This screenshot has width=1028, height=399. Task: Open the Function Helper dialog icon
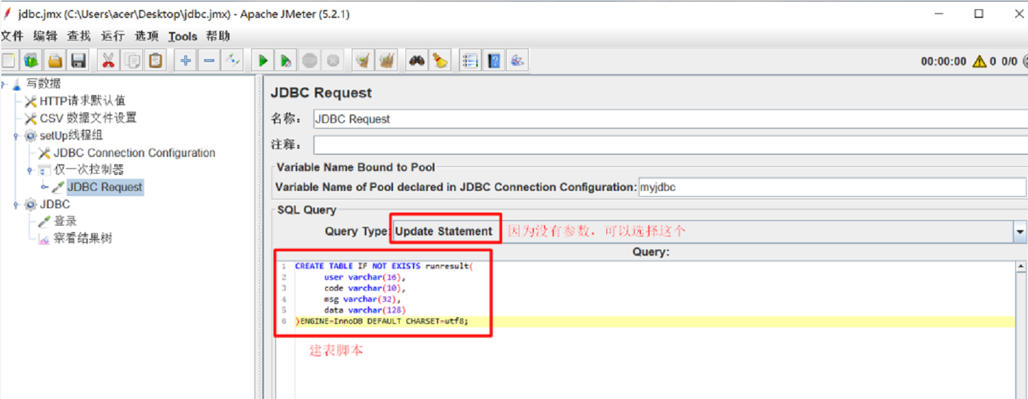coord(470,61)
